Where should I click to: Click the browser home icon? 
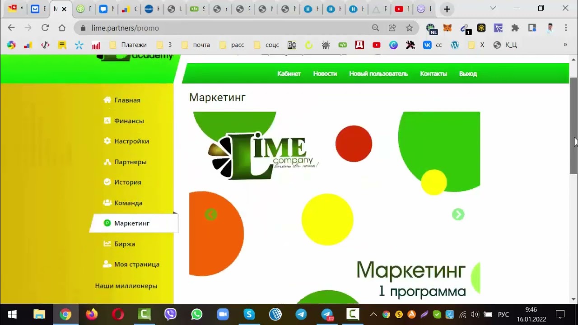(62, 28)
